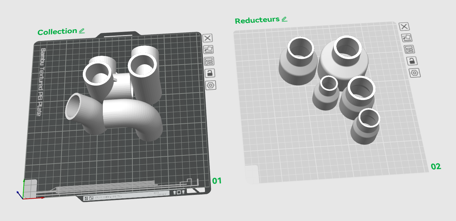Click the Reducteurs plate title text

tap(257, 20)
